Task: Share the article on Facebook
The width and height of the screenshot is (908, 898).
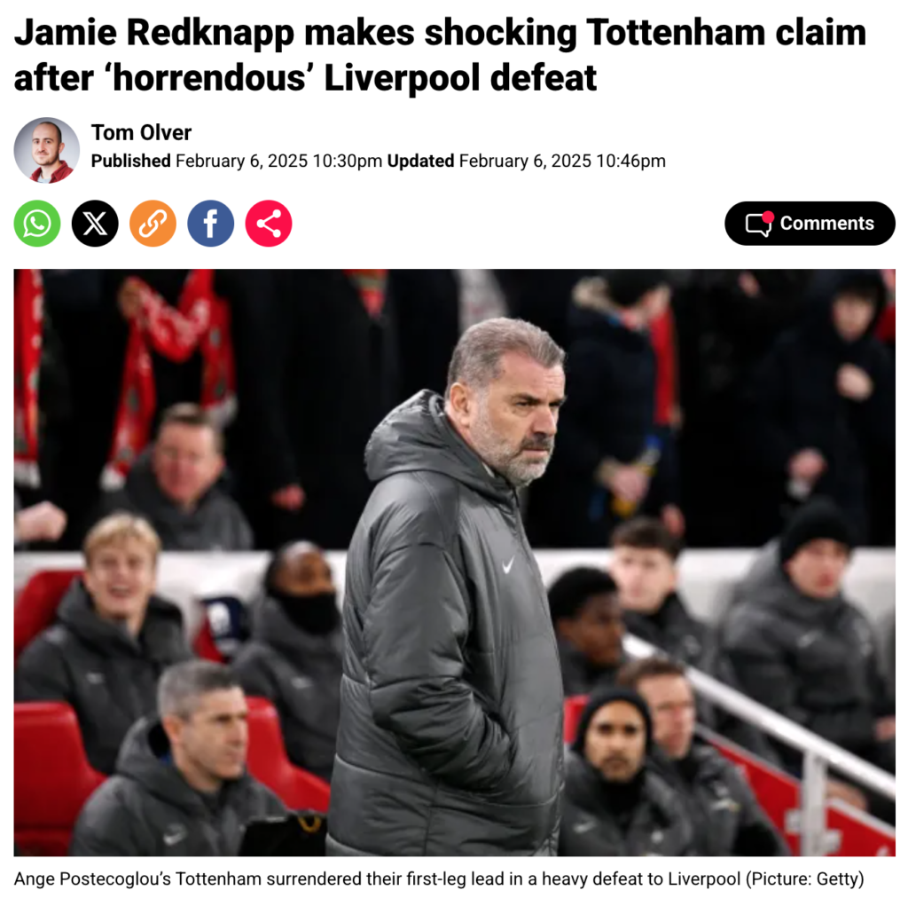Action: click(211, 224)
